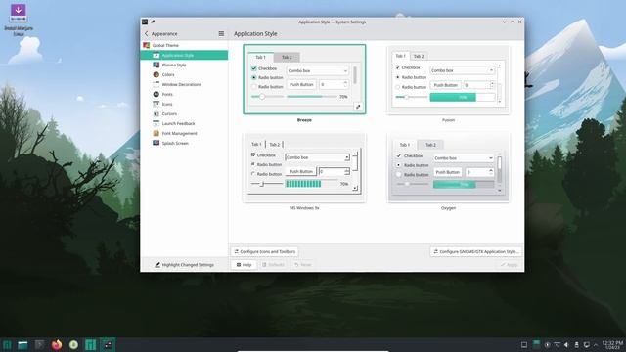
Task: Open the Combo box in the Fusion preview
Action: 462,70
